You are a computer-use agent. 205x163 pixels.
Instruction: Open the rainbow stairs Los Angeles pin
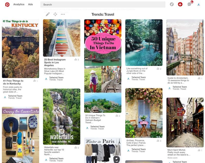[x=61, y=38]
